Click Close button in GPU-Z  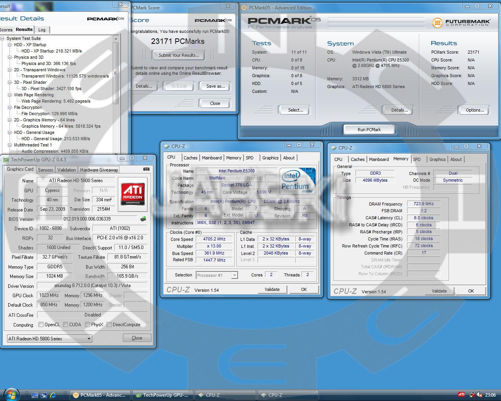137,338
